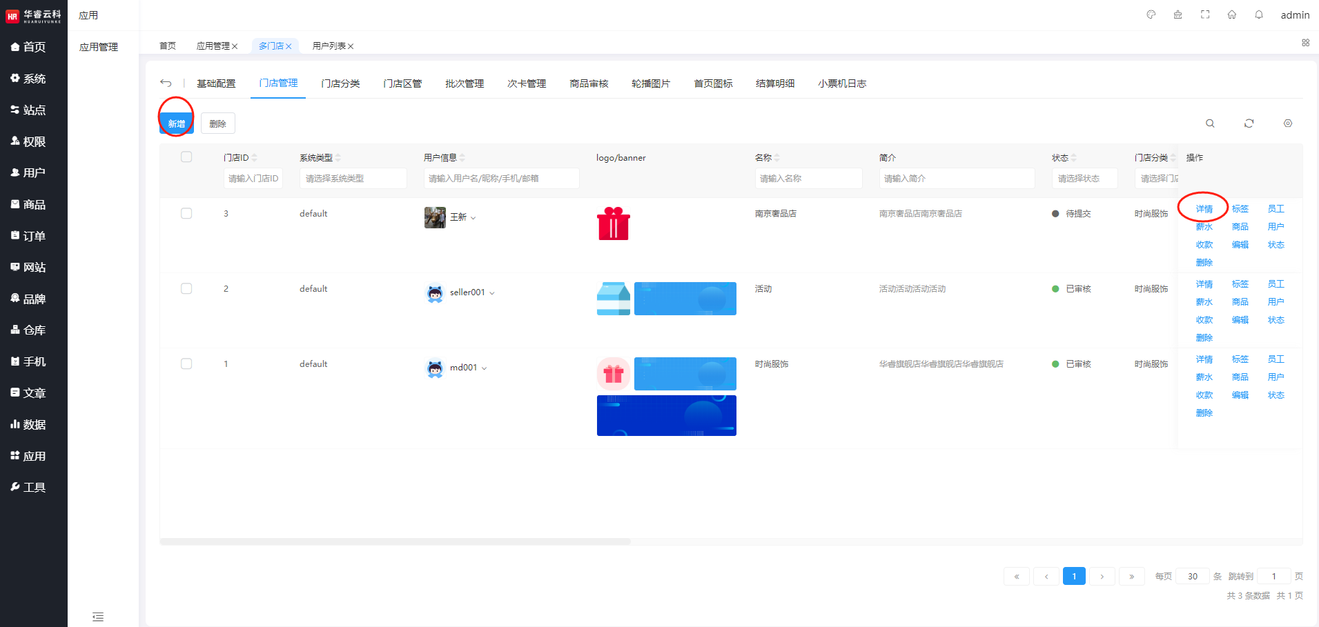1319x627 pixels.
Task: Open 详情 link for 南京奢品店
Action: (1204, 209)
